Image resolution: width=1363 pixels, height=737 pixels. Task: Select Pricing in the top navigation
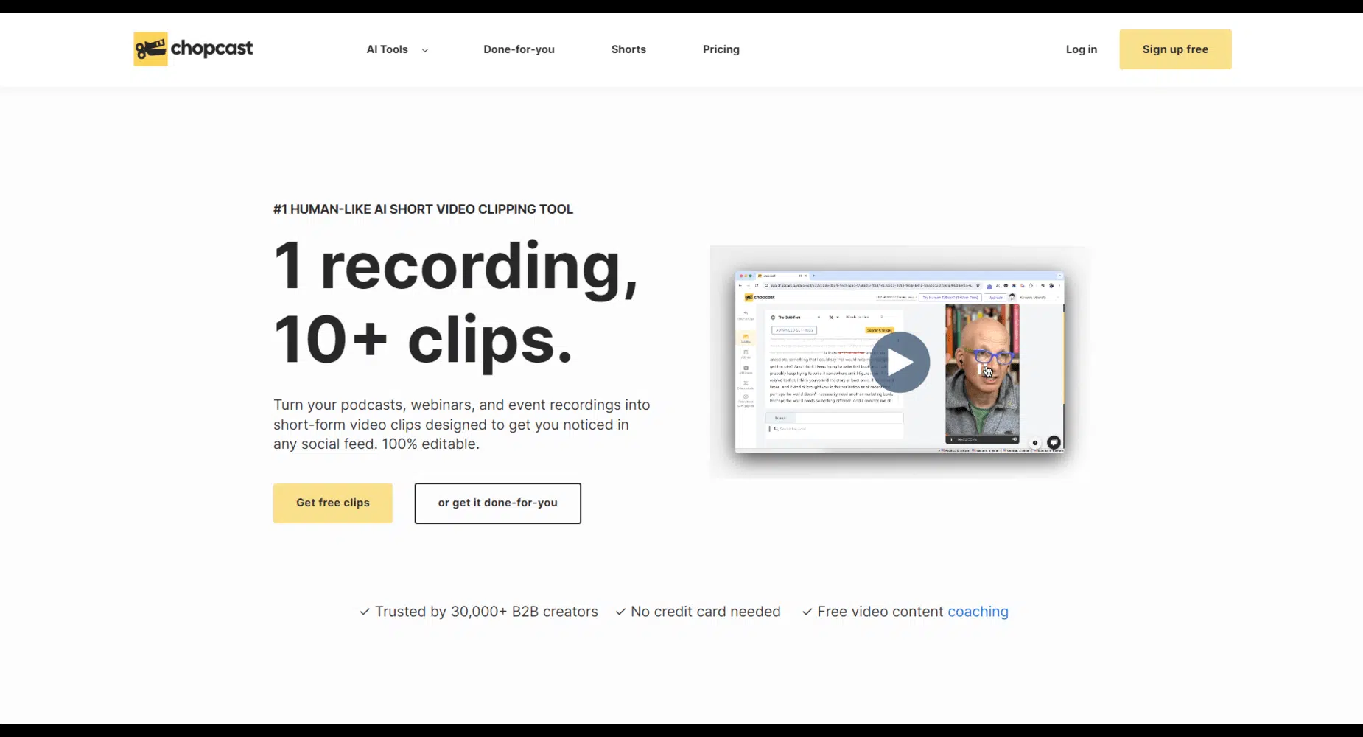tap(721, 49)
